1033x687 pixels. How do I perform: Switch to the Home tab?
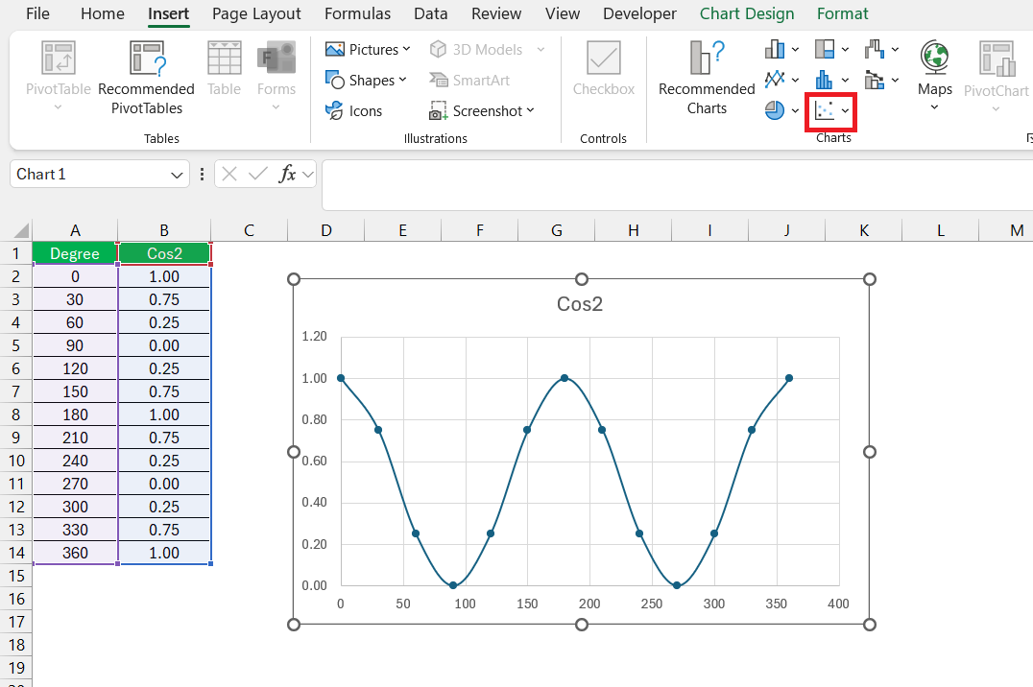(x=102, y=13)
